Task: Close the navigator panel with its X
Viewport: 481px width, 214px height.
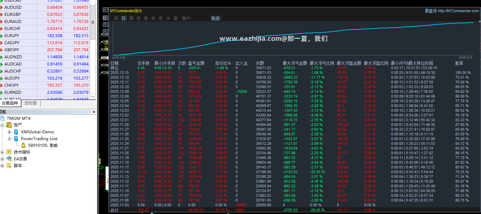Action: point(94,112)
